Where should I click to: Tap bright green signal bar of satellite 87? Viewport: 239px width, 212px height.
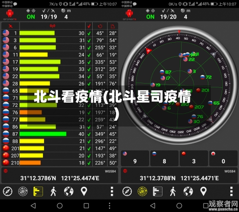click(x=43, y=134)
